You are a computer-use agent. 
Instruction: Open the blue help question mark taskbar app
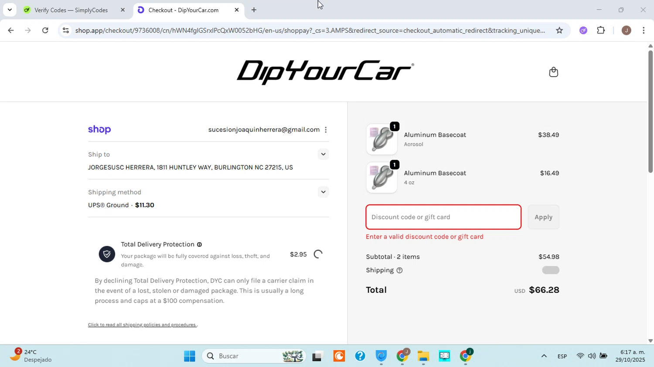360,356
